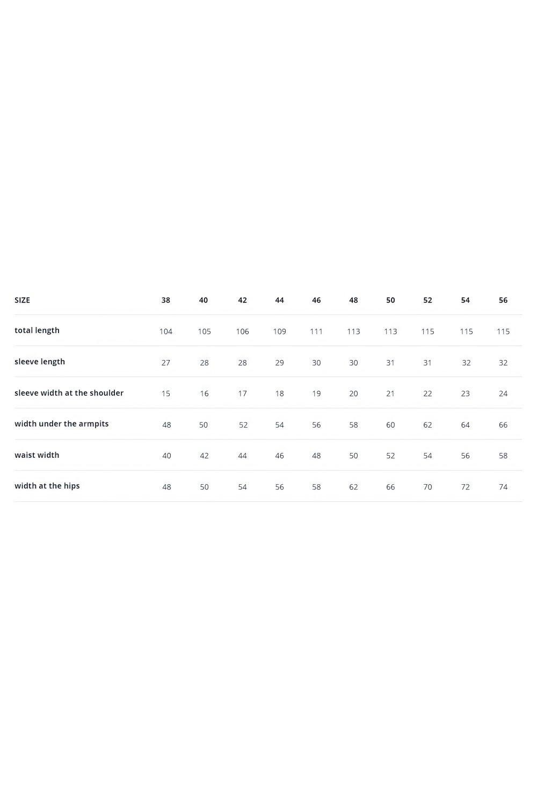Viewport: 537px width, 806px height.
Task: Click the size 38 column header
Action: point(166,300)
